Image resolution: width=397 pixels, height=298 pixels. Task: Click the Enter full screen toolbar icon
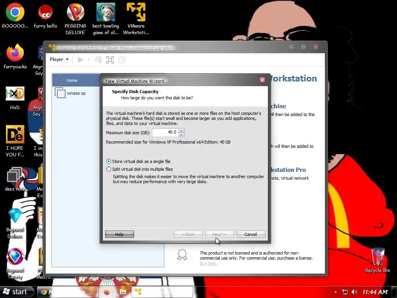[110, 60]
